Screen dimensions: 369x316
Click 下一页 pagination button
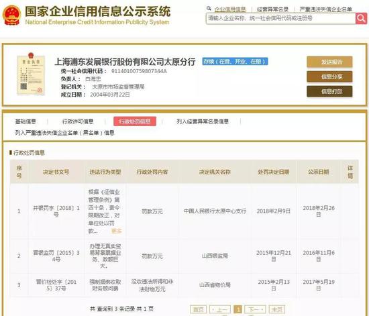pos(256,309)
